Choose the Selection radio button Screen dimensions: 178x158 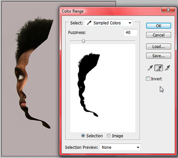[83, 136]
